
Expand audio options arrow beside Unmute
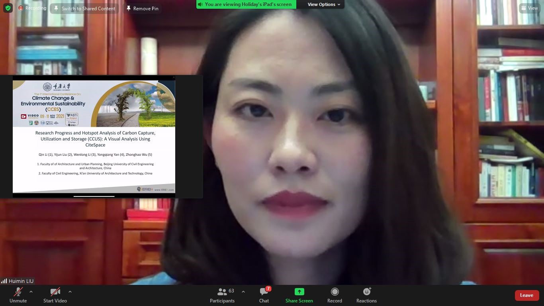[31, 292]
